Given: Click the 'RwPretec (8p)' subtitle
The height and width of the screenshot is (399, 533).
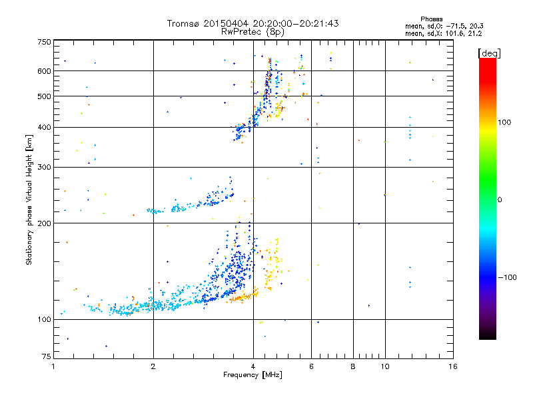Looking at the screenshot, I should pyautogui.click(x=253, y=32).
